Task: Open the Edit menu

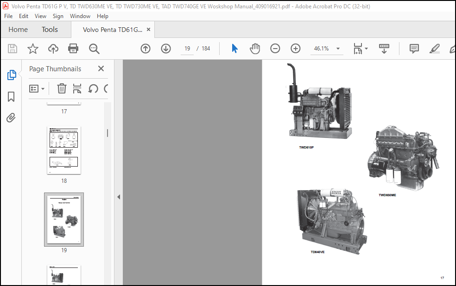Action: click(x=24, y=16)
